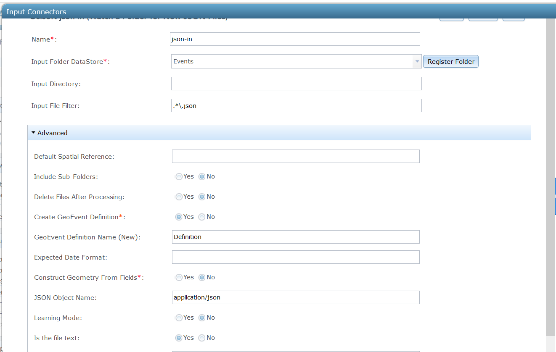Screen dimensions: 556x352
Task: Click the Register Folder button
Action: click(451, 61)
